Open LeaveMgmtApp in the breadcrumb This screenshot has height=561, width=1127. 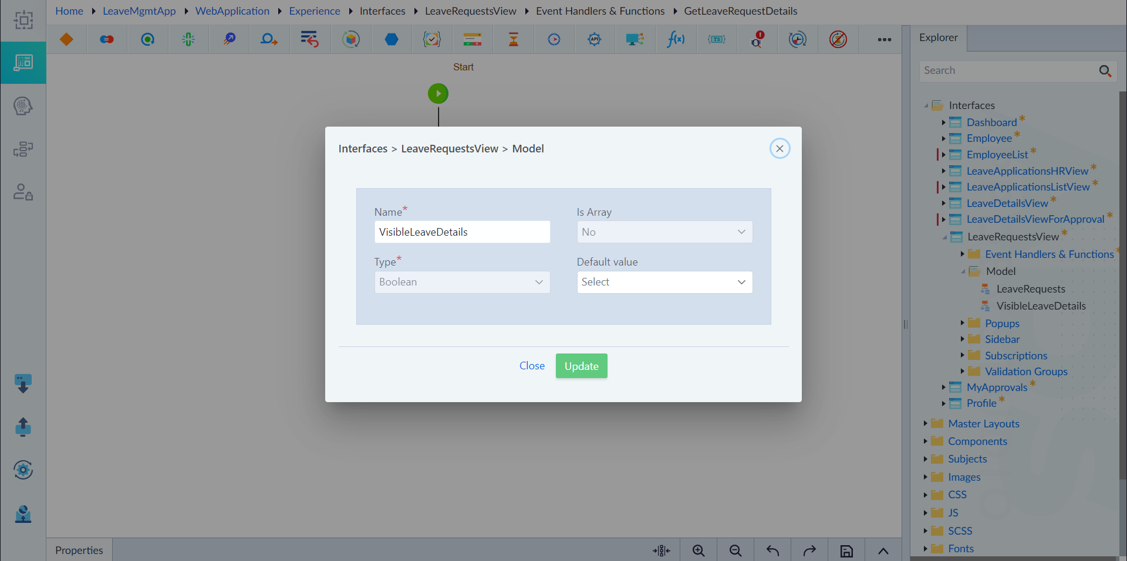pyautogui.click(x=139, y=11)
